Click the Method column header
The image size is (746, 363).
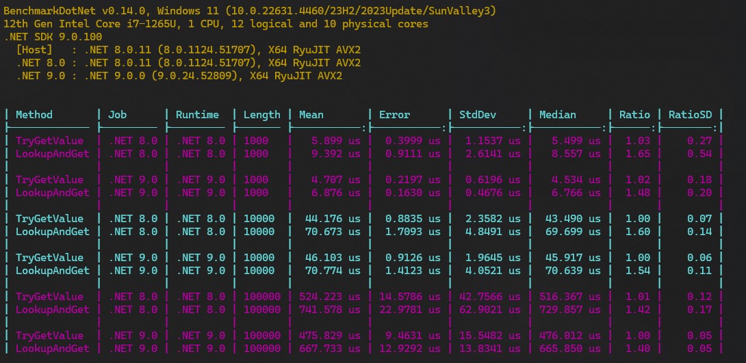click(34, 115)
